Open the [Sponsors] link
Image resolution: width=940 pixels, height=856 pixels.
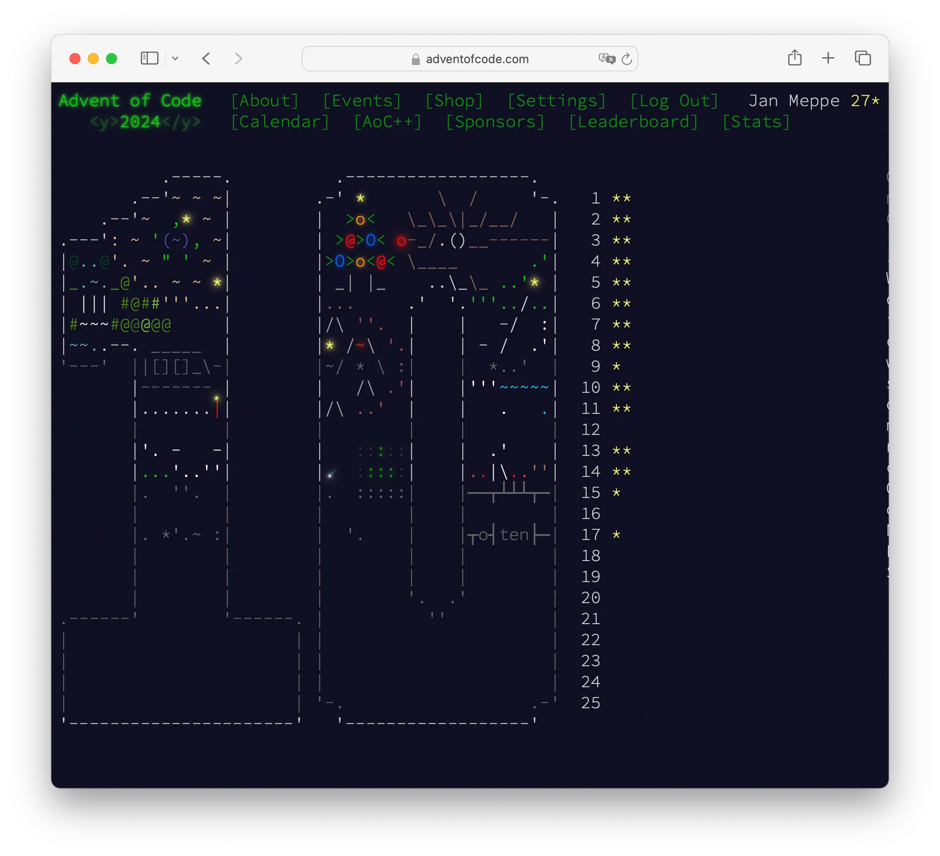pyautogui.click(x=495, y=122)
